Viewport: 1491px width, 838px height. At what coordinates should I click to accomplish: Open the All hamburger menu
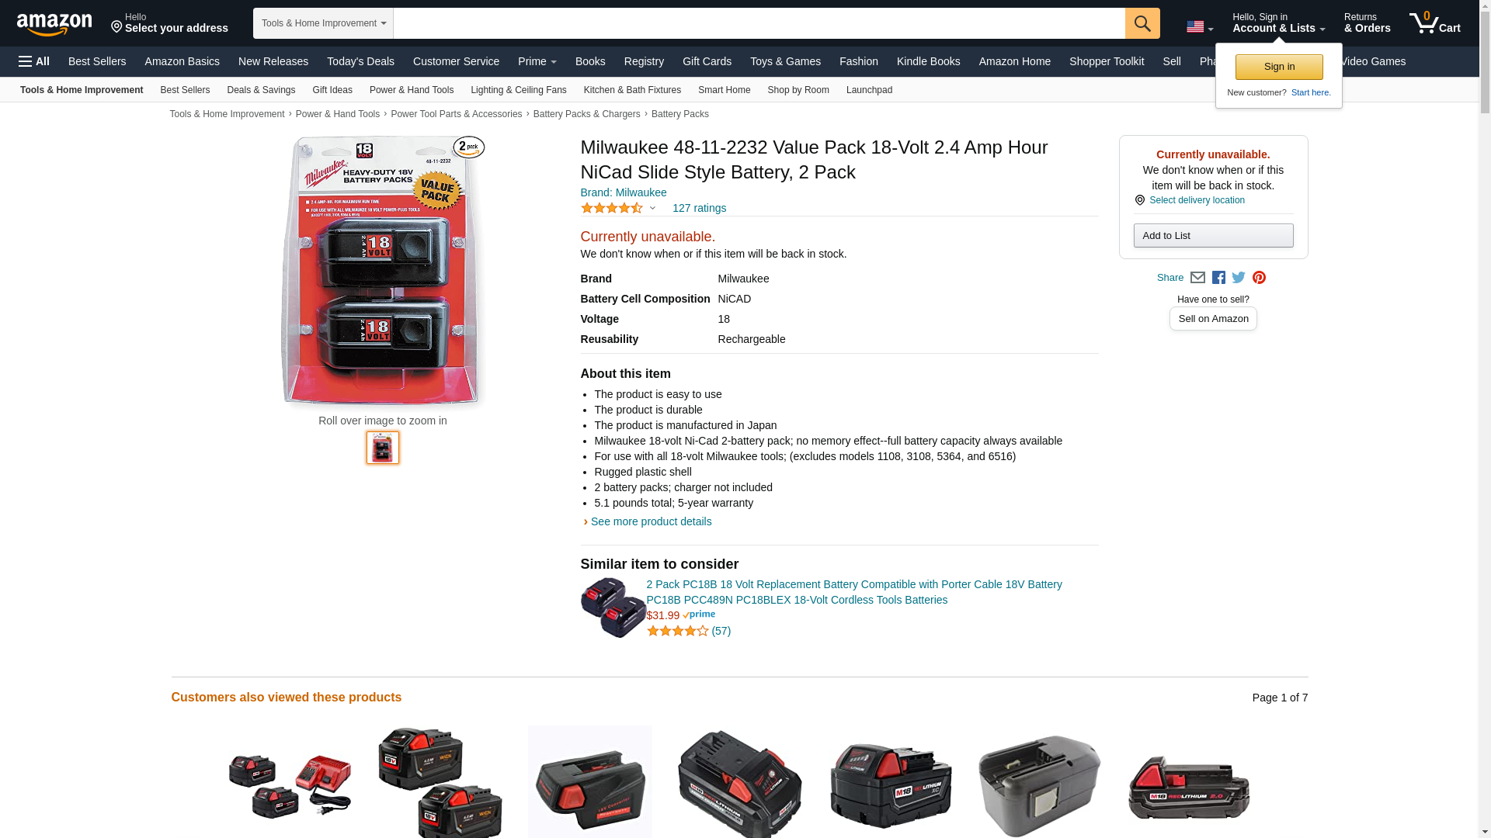click(34, 61)
